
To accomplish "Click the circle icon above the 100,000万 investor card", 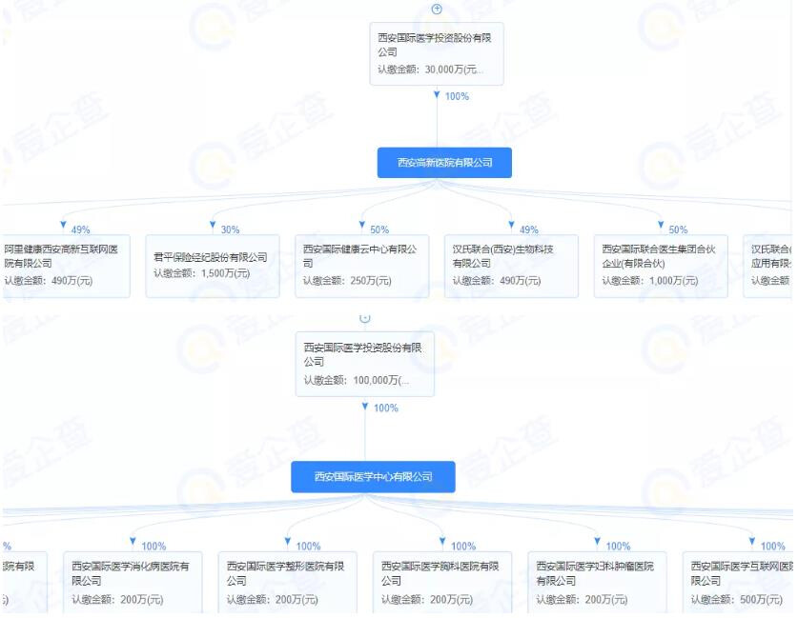I will tap(365, 319).
